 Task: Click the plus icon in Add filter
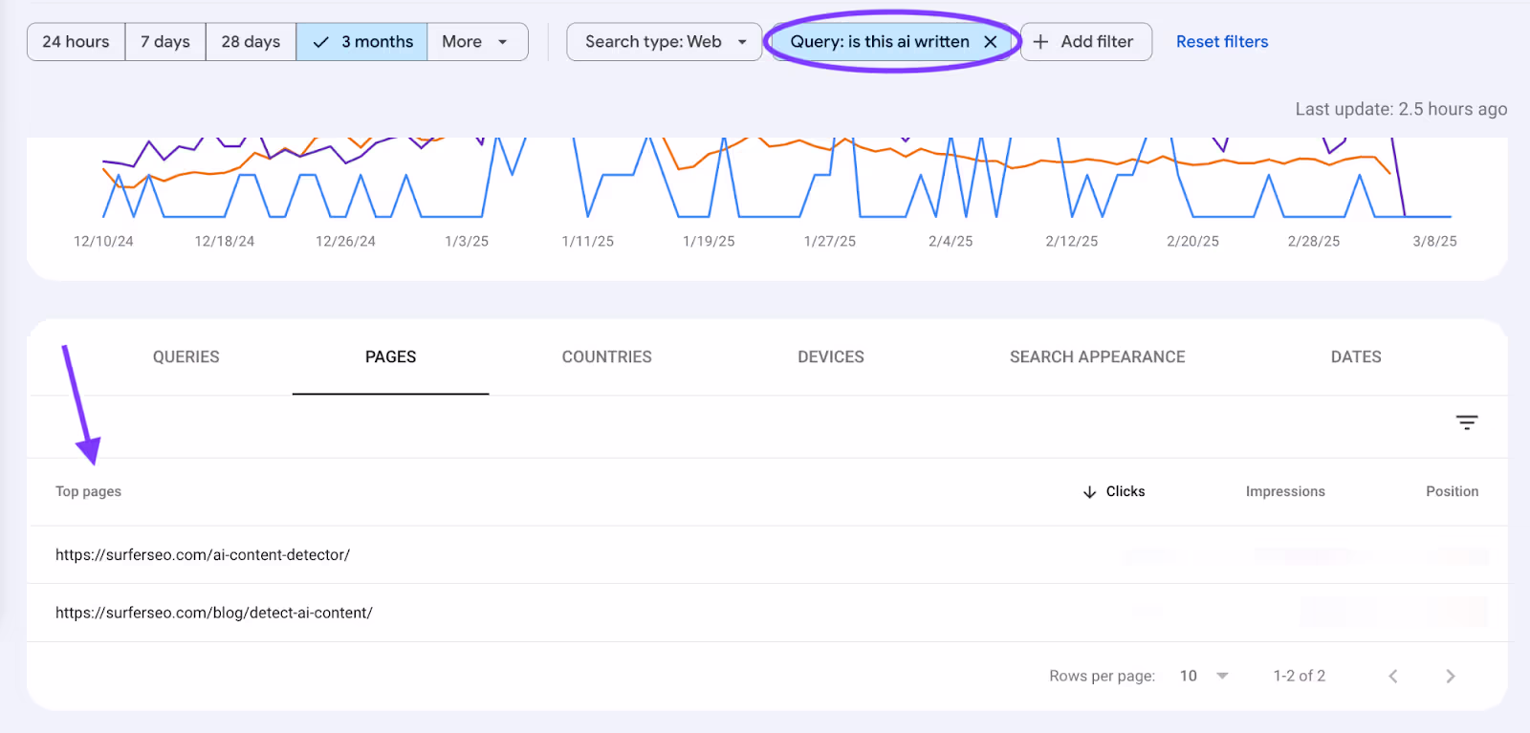(1041, 42)
